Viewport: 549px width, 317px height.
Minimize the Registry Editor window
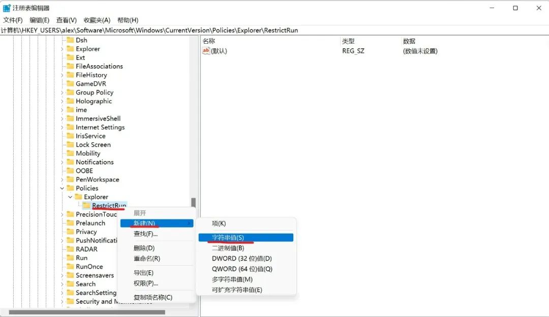pyautogui.click(x=492, y=8)
